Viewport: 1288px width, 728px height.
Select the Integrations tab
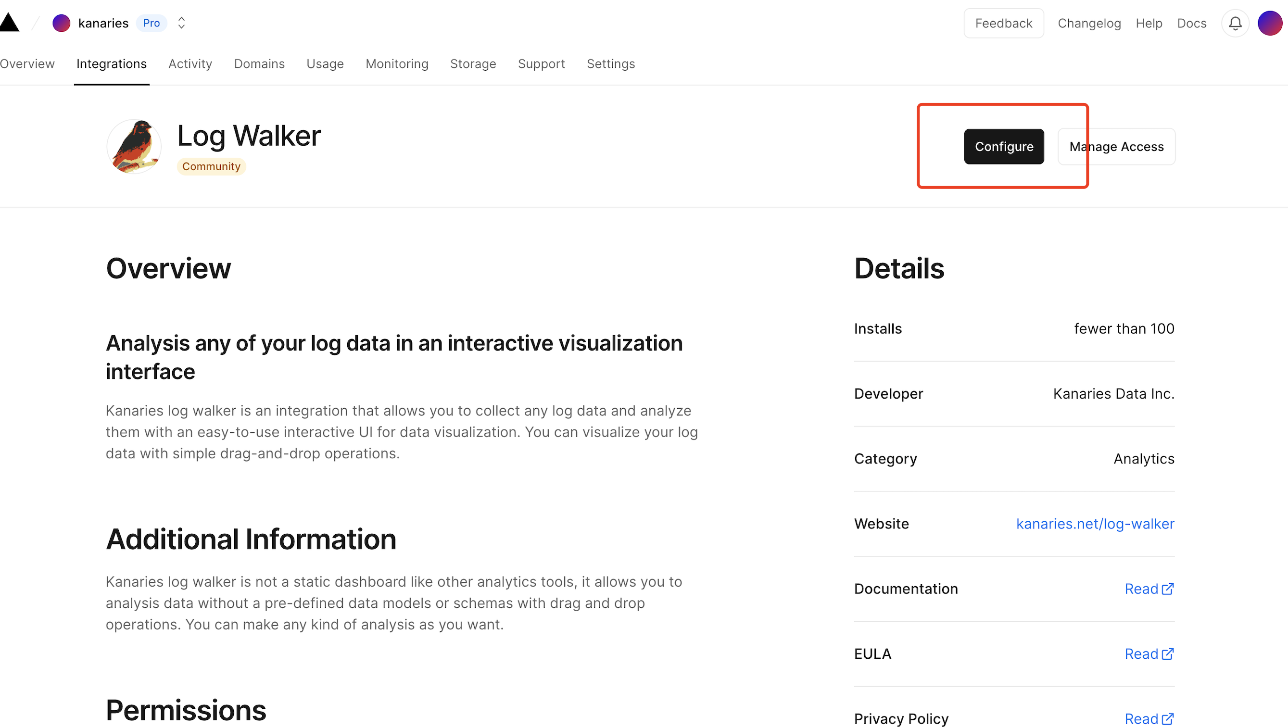[x=112, y=64]
